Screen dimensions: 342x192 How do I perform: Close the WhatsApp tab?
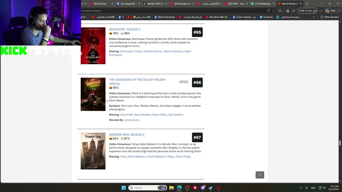274,3
